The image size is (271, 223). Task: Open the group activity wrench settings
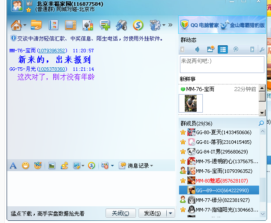262,50
